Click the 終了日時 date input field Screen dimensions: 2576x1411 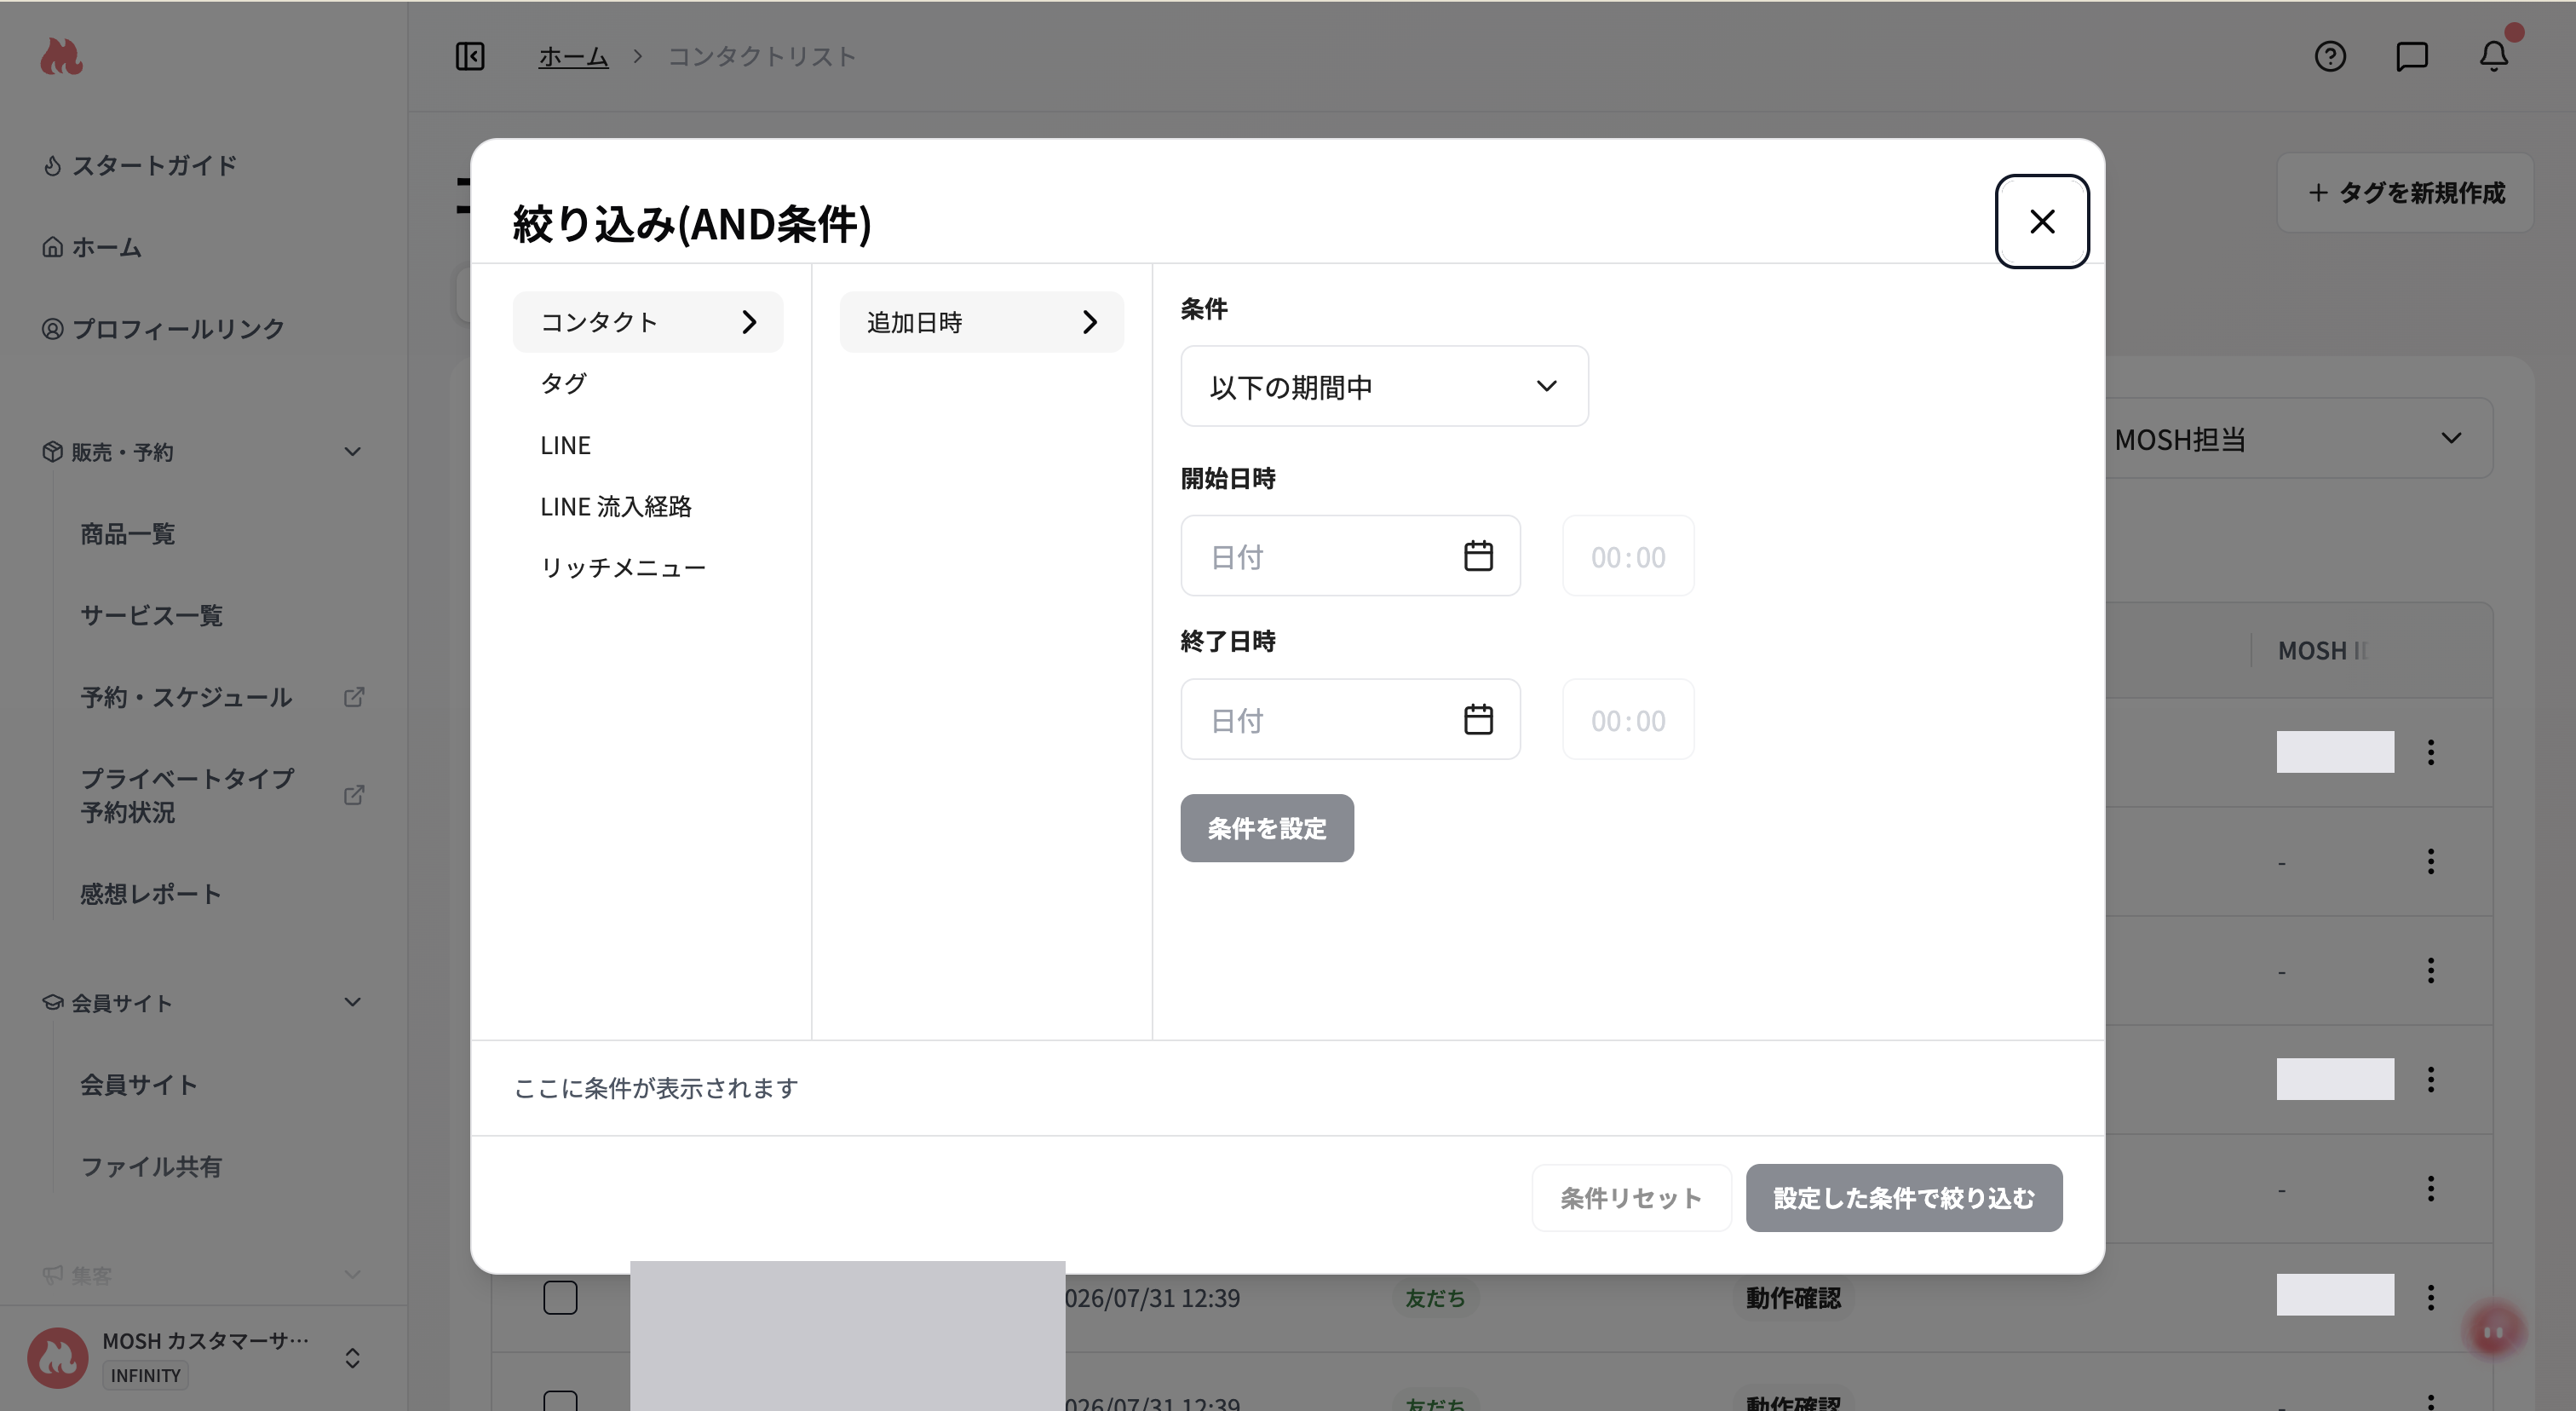(1350, 719)
